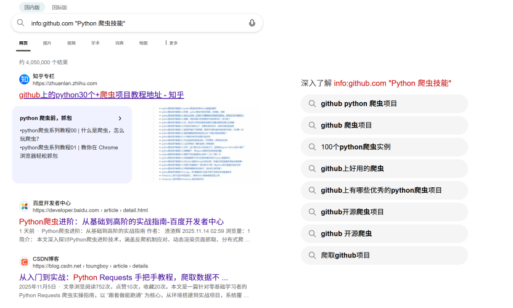Click magnifier icon beside '爬取github项目'
The height and width of the screenshot is (308, 513).
(x=312, y=255)
